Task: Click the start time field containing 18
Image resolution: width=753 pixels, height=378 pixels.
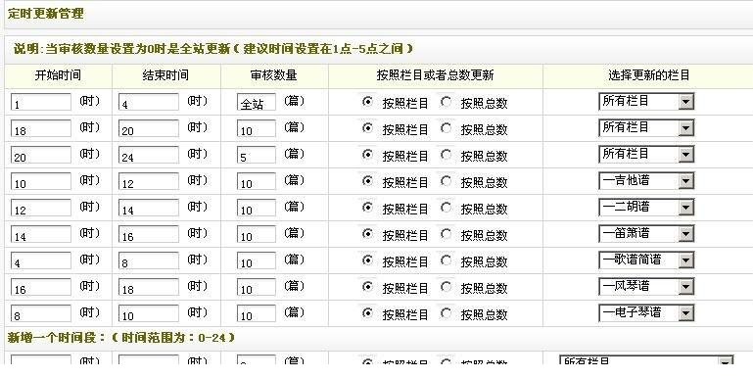Action: tap(41, 128)
